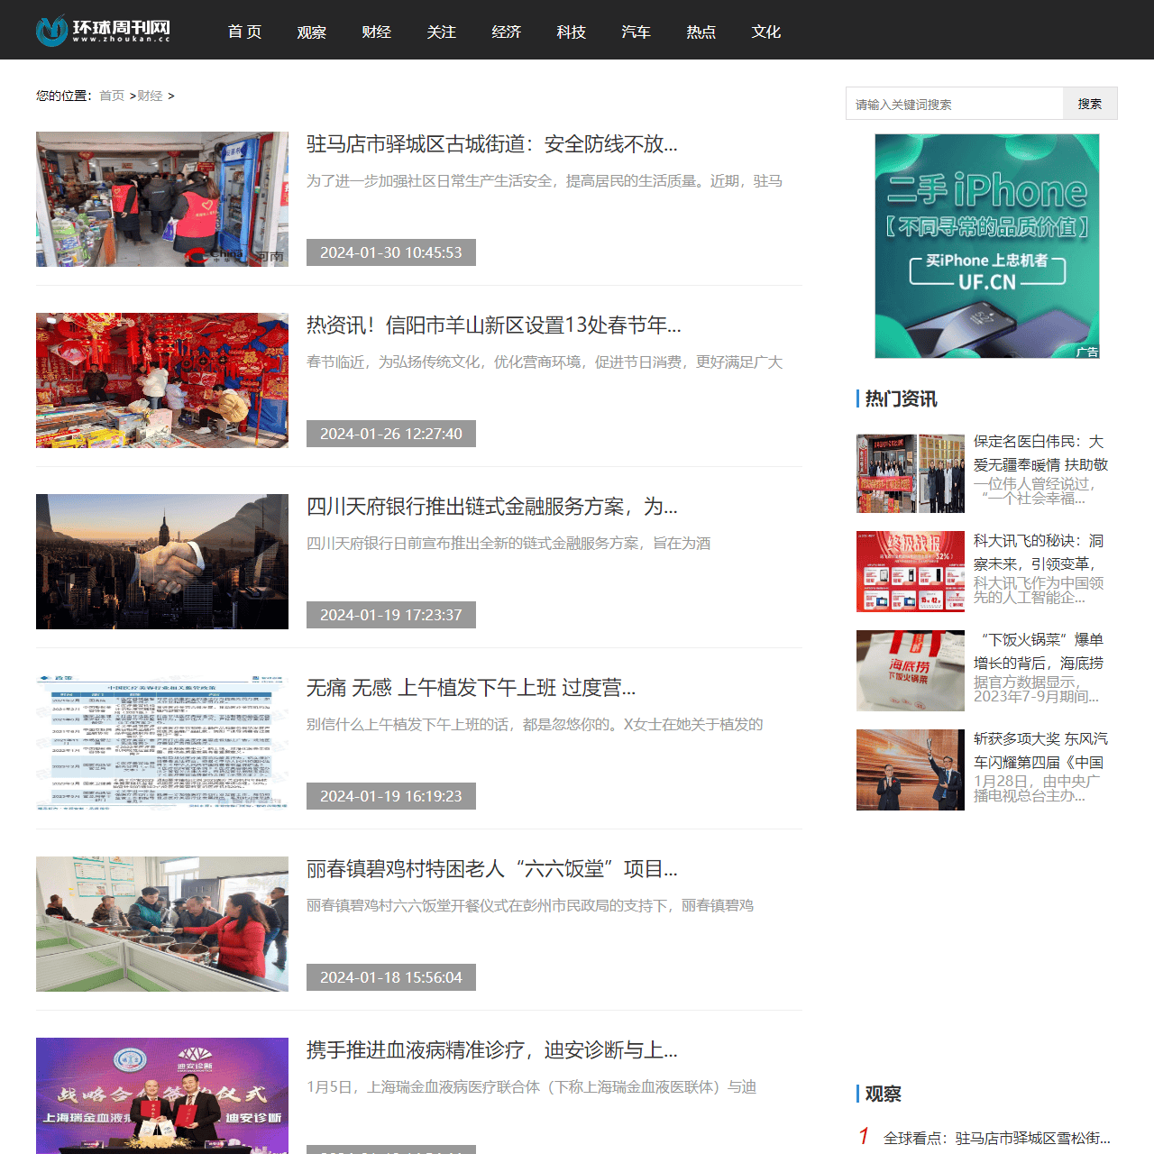Go to the 财经 navigation section
The height and width of the screenshot is (1154, 1154).
(x=376, y=32)
